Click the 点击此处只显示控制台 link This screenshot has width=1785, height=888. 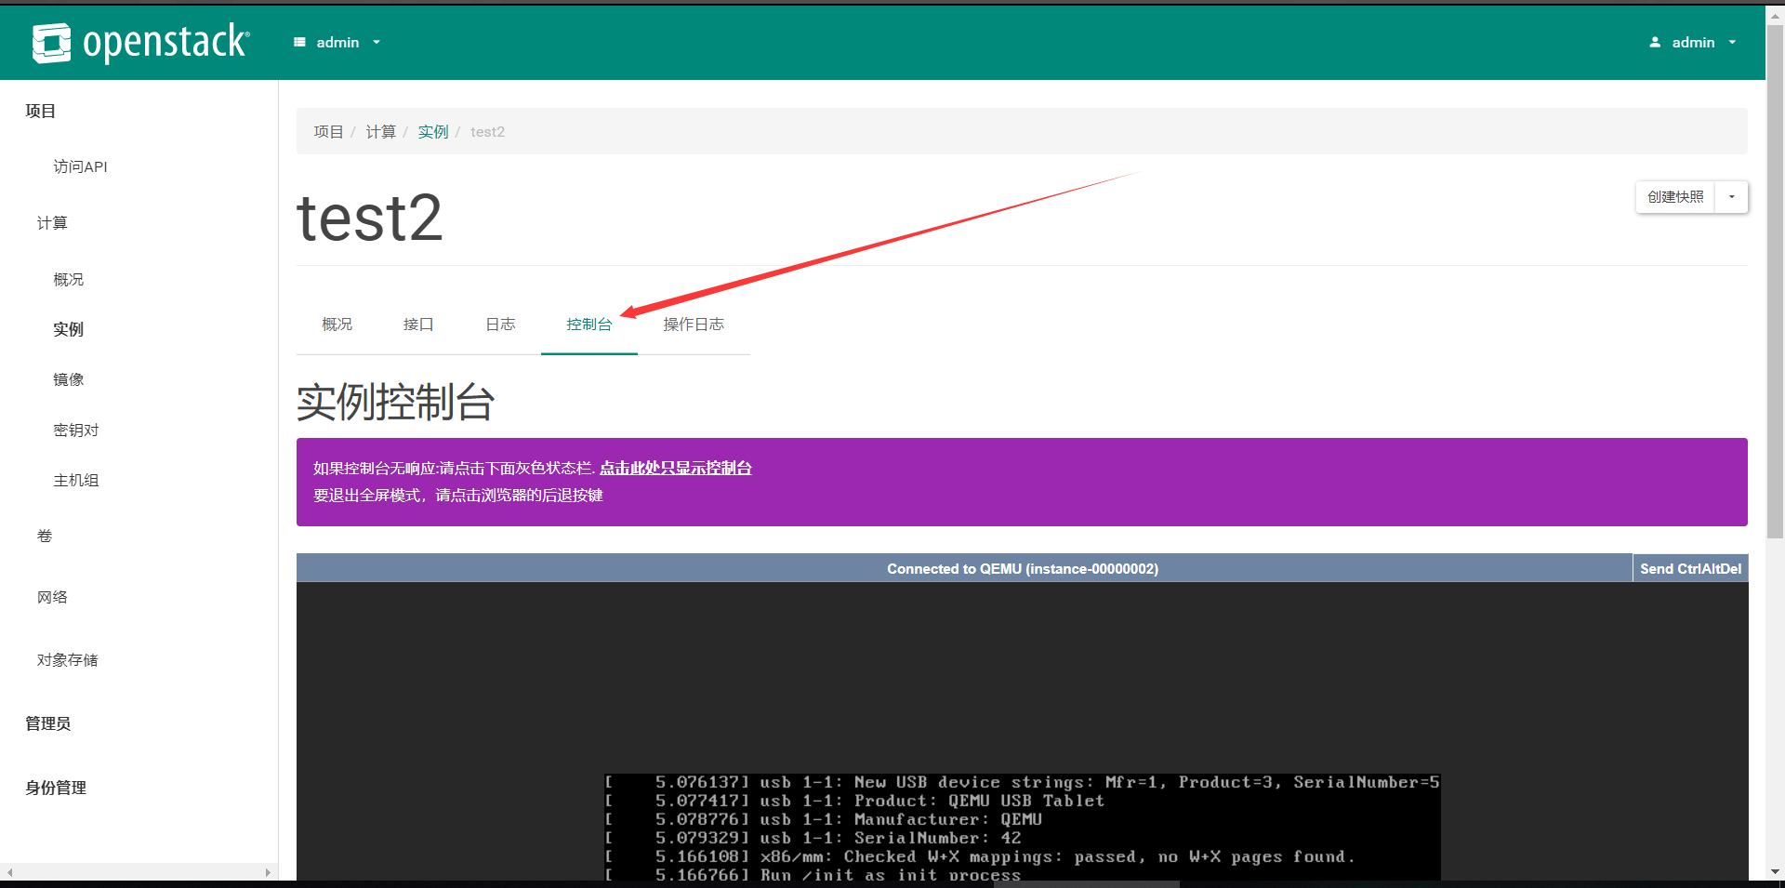pos(676,469)
